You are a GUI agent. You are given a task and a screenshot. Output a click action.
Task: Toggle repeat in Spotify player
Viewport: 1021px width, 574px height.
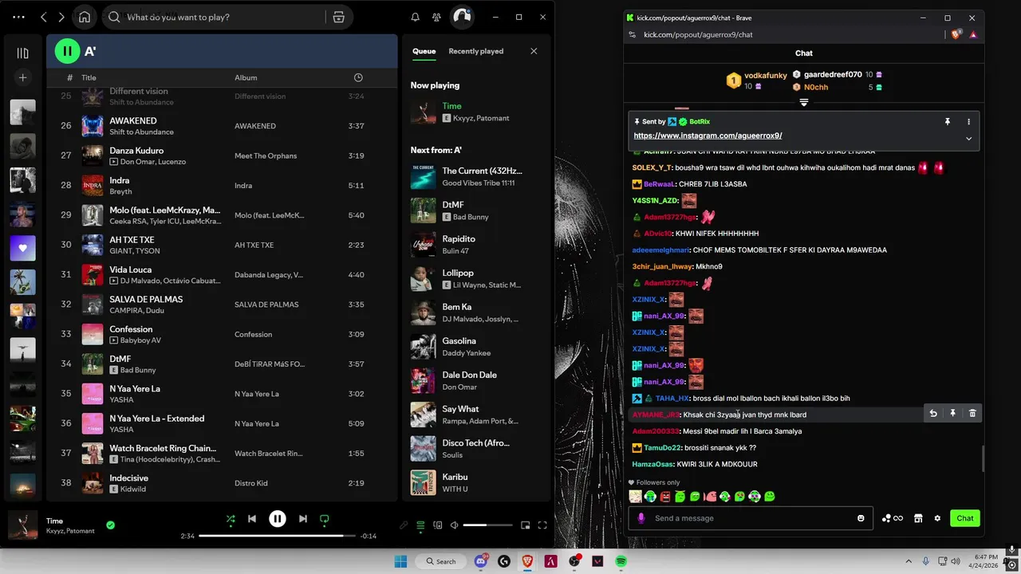click(324, 519)
